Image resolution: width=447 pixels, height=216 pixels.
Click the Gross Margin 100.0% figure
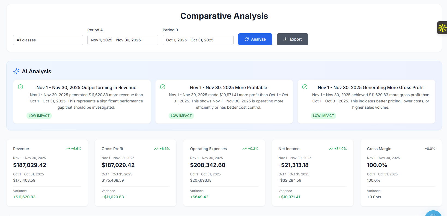pos(377,165)
